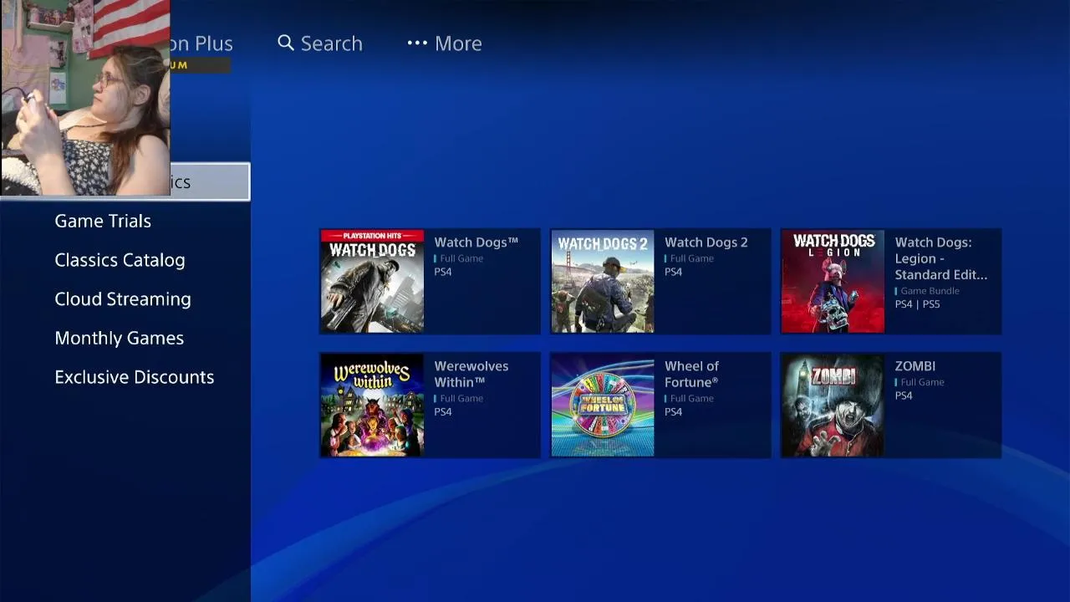Open Werewolves Within cover art

tap(372, 405)
